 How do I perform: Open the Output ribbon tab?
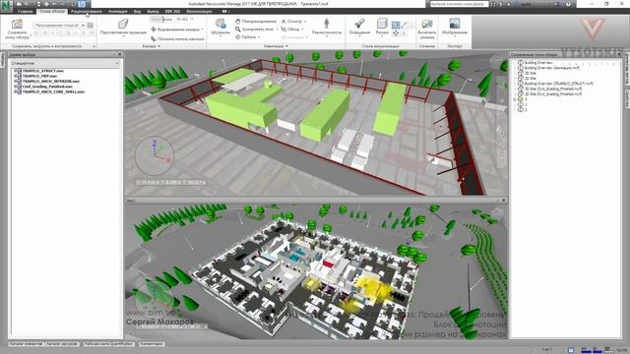click(153, 11)
